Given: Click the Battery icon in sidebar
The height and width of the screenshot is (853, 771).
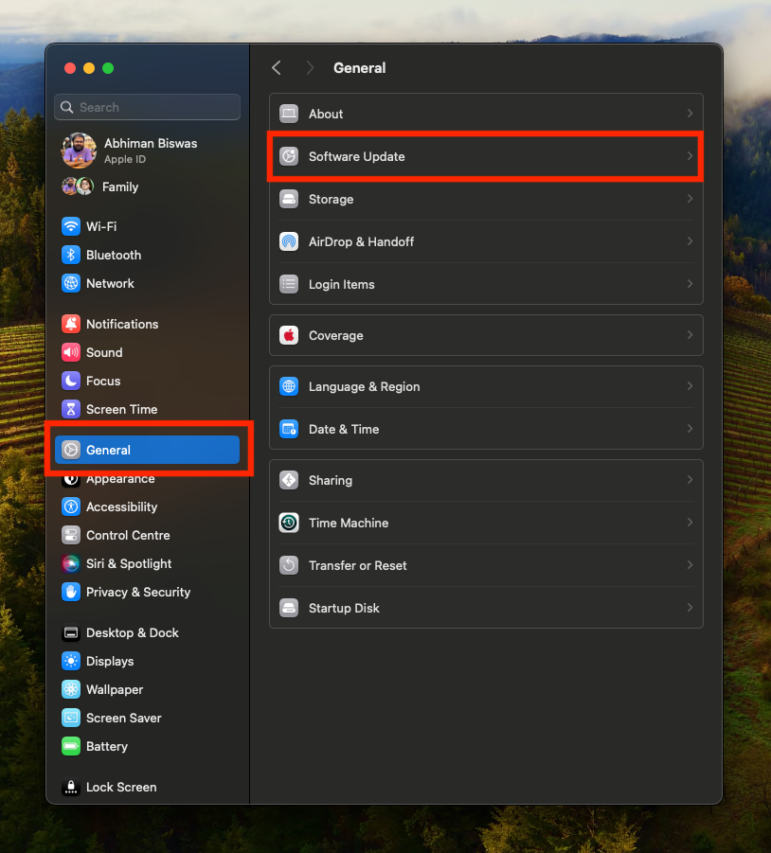Looking at the screenshot, I should tap(71, 746).
